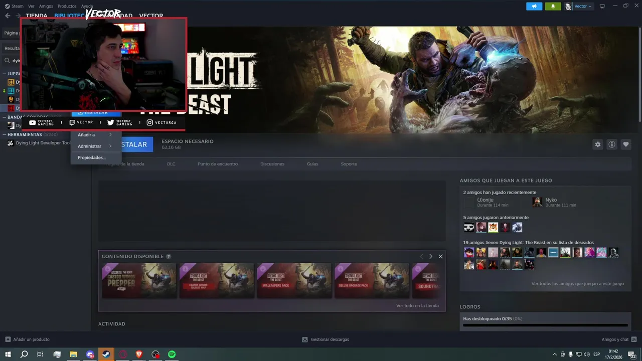Go back with the navigation arrow
642x361 pixels.
pos(8,16)
